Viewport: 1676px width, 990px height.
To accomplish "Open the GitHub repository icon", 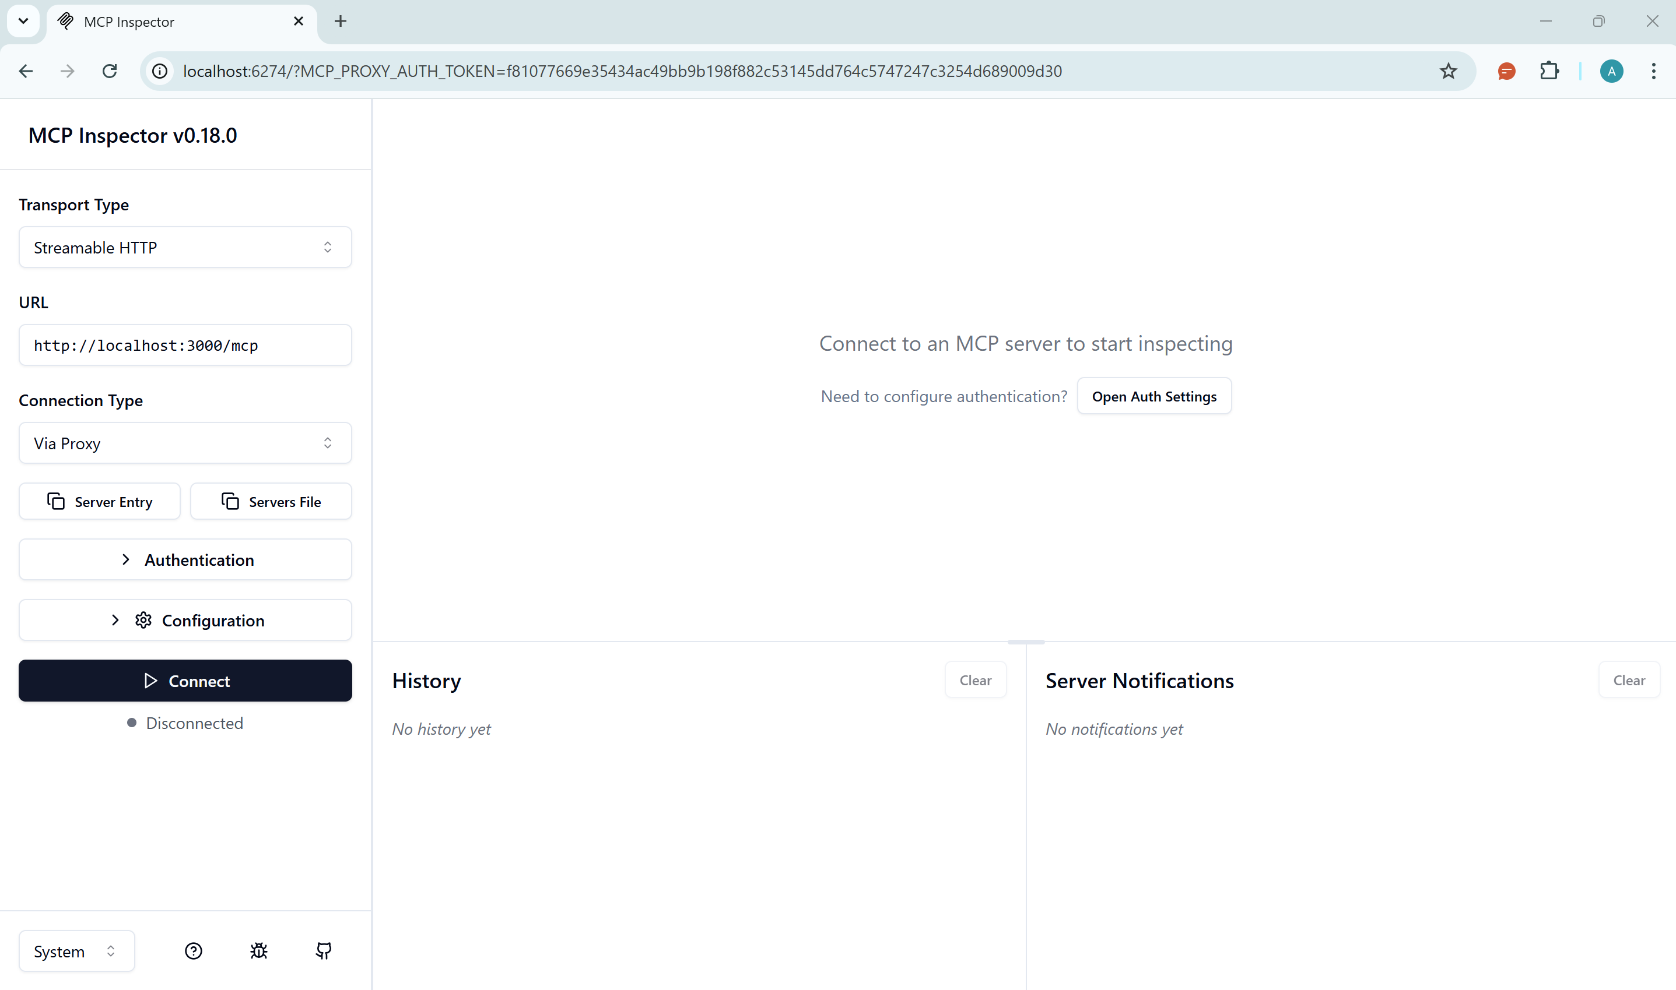I will tap(324, 950).
